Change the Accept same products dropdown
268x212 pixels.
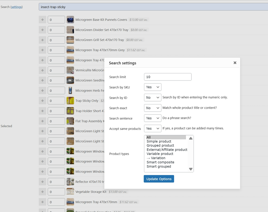tap(153, 128)
